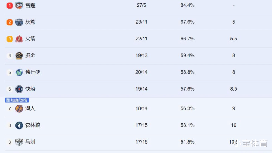Click the Nuggets (掘金) team logo
The height and width of the screenshot is (153, 272).
(19, 56)
